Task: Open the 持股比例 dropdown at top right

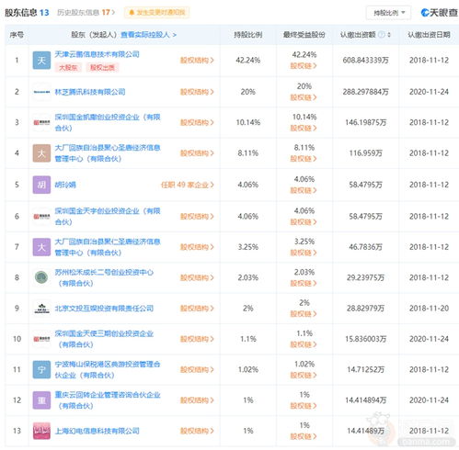Action: 388,13
